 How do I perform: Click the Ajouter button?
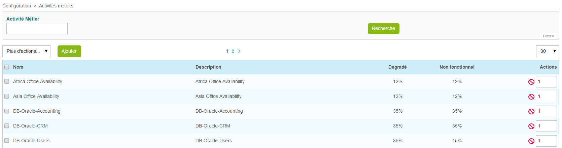(x=69, y=51)
